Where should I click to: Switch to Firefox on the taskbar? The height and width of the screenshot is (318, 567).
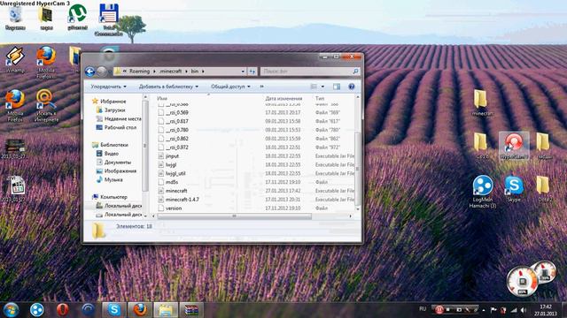point(140,310)
